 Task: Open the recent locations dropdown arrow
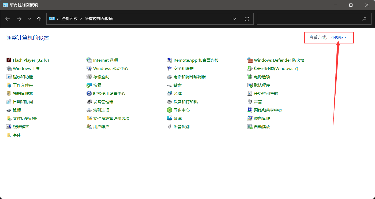(x=30, y=19)
